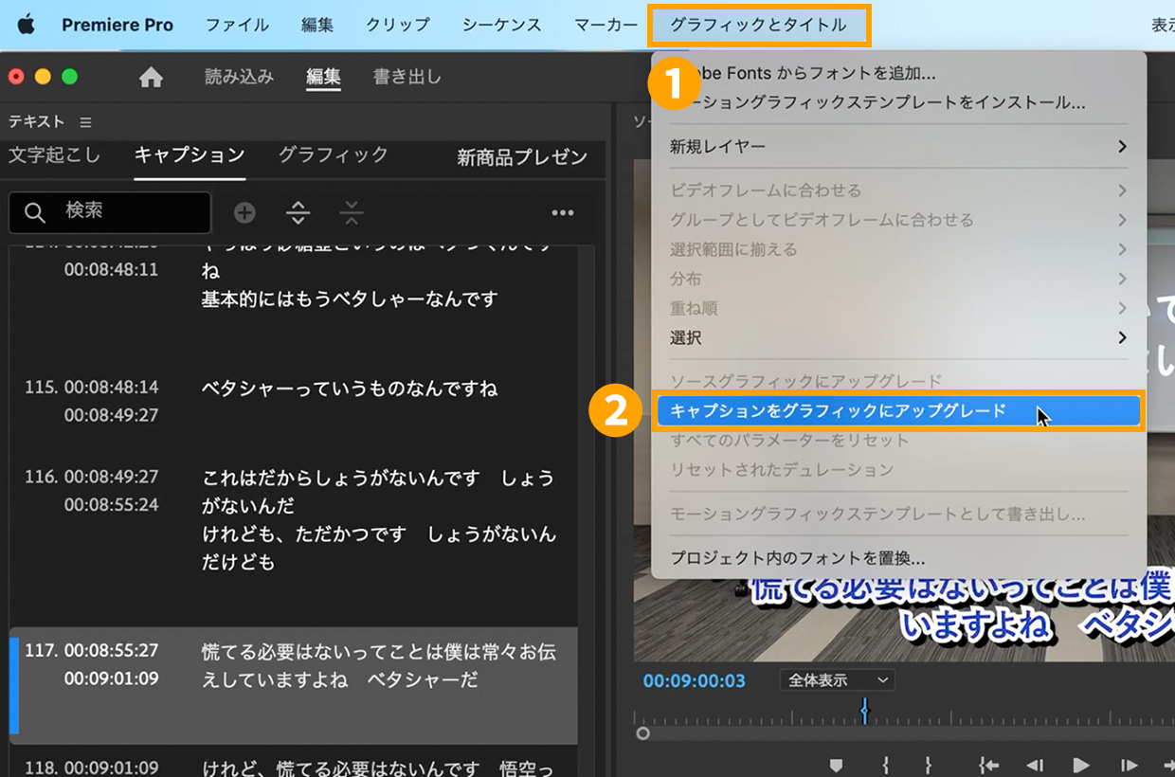The width and height of the screenshot is (1175, 777).
Task: Open the シーケンス menu
Action: point(502,26)
